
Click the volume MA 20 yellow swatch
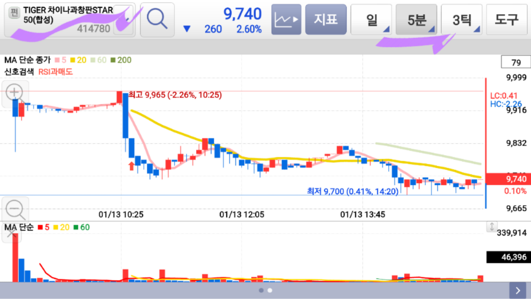pyautogui.click(x=56, y=227)
